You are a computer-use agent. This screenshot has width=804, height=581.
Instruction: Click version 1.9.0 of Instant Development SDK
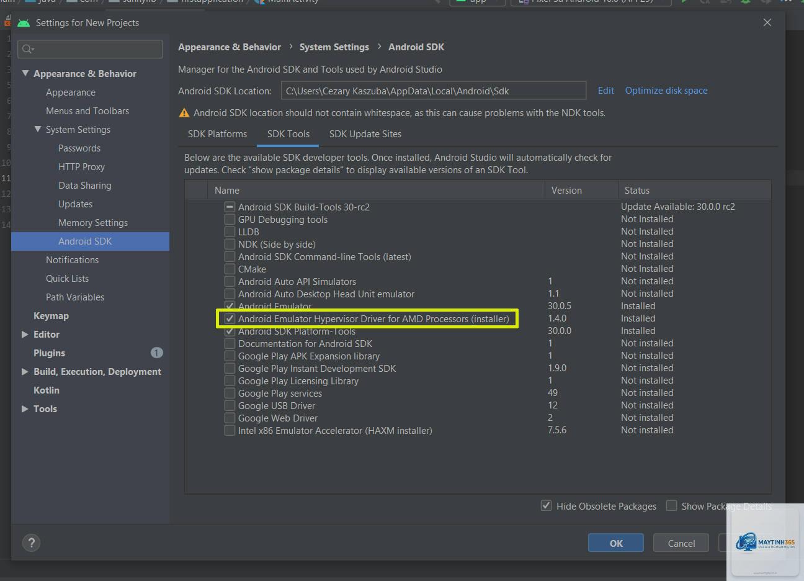[x=557, y=368]
